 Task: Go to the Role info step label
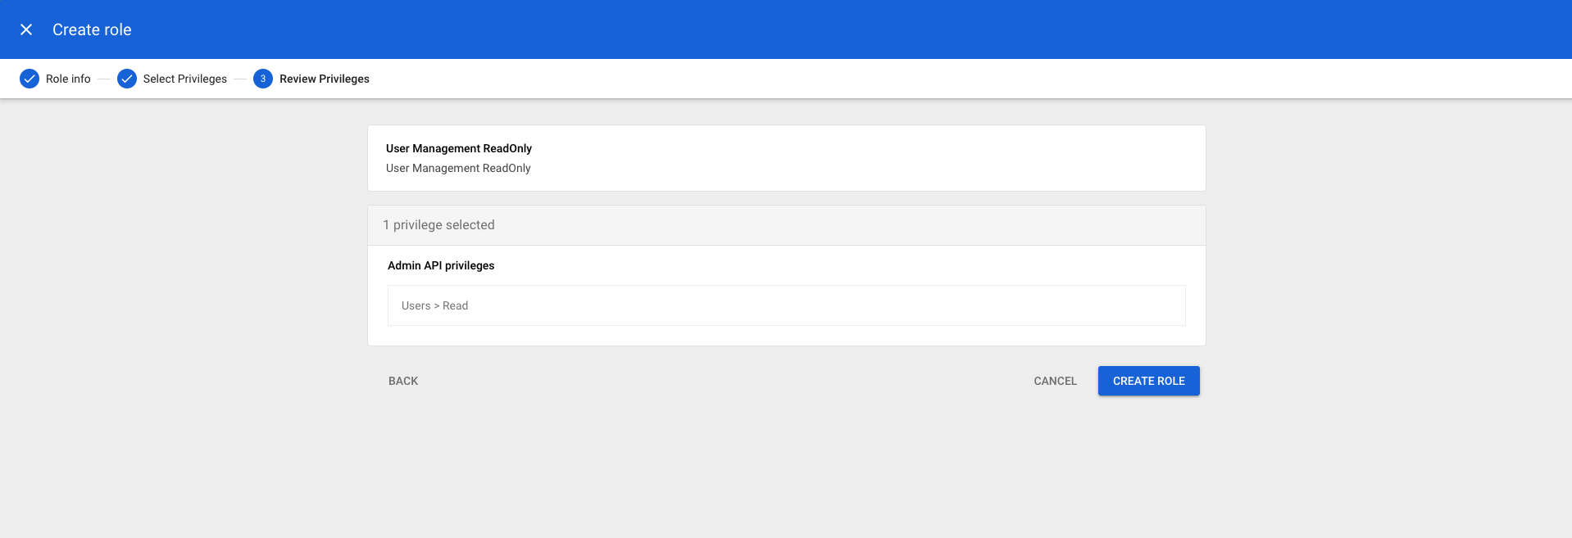[x=68, y=79]
